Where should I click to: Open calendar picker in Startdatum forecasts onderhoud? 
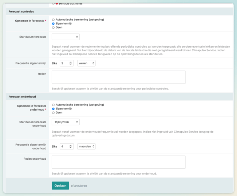click(x=77, y=122)
